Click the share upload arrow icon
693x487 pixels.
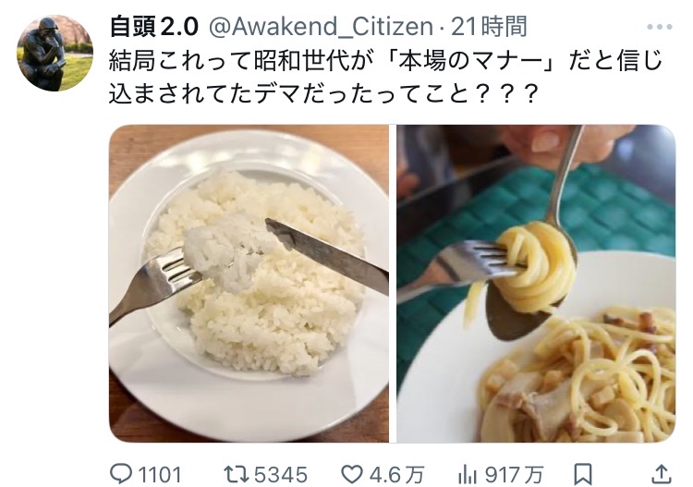(662, 474)
